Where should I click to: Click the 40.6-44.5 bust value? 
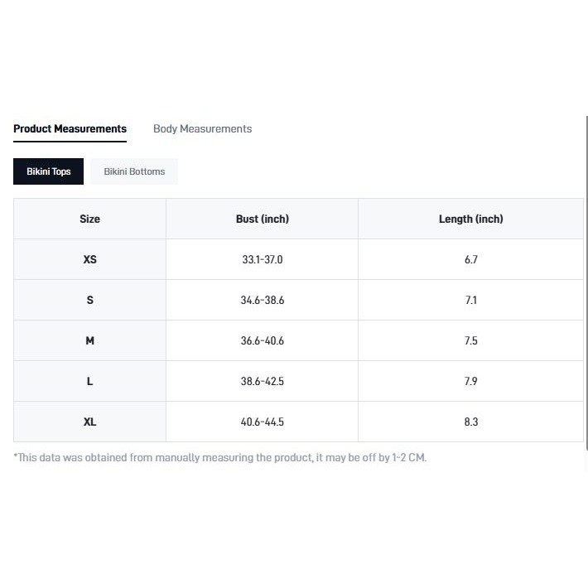point(263,422)
